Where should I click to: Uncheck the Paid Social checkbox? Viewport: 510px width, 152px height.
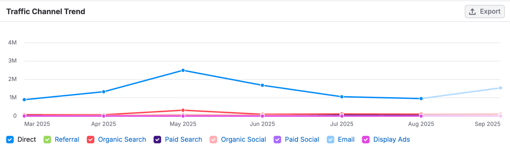click(277, 140)
